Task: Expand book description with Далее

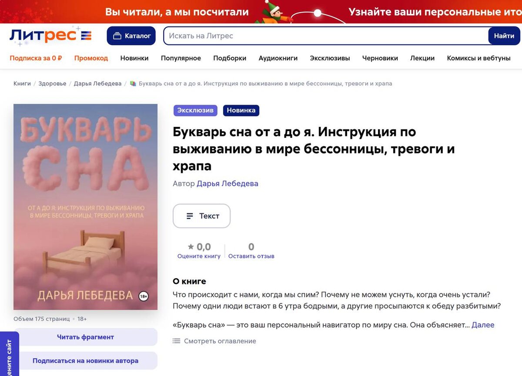Action: 483,325
